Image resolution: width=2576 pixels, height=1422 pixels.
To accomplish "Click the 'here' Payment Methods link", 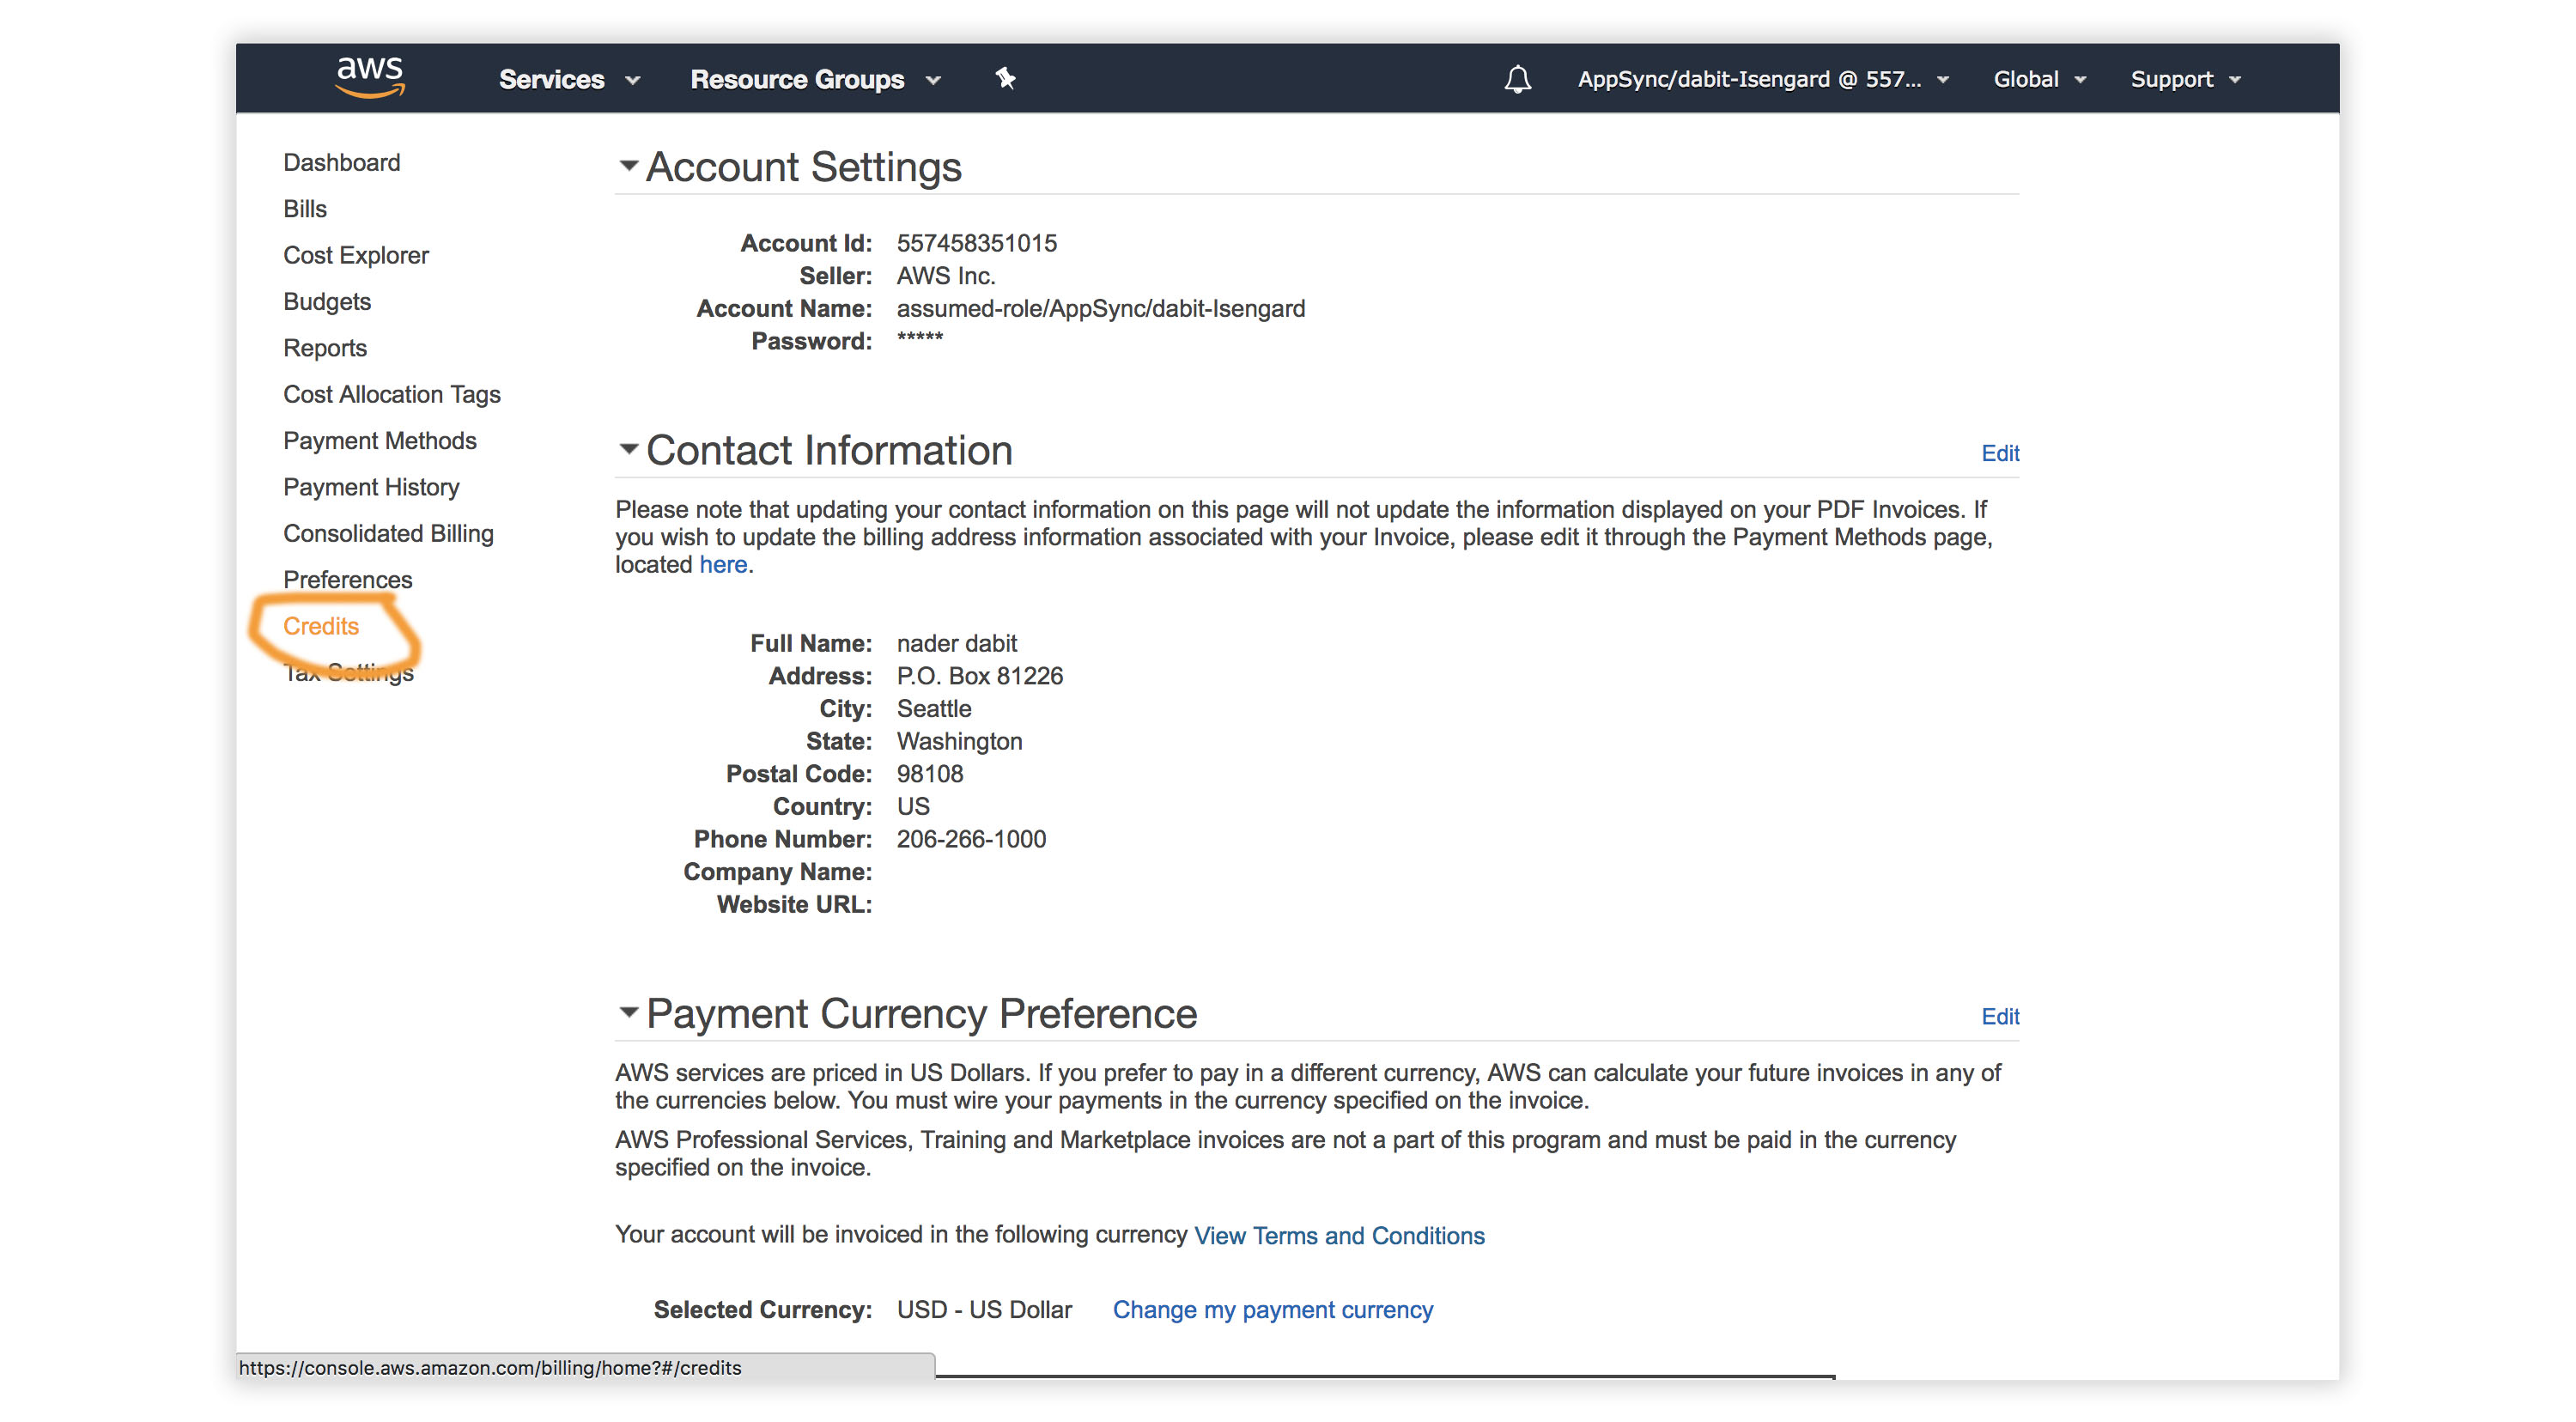I will click(722, 565).
